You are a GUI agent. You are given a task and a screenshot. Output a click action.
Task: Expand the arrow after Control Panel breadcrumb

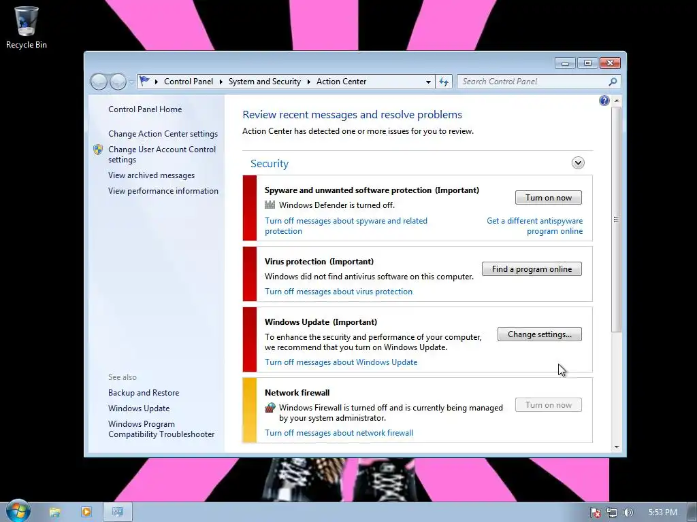pyautogui.click(x=221, y=82)
